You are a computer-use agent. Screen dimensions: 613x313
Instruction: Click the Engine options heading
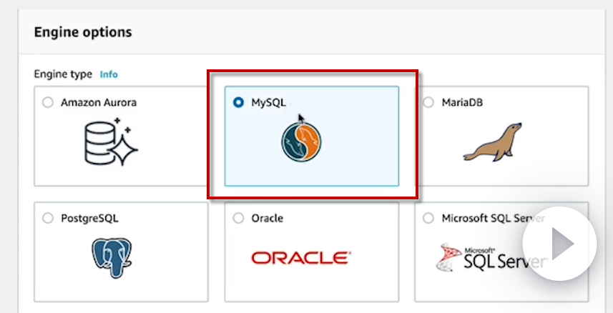click(83, 32)
